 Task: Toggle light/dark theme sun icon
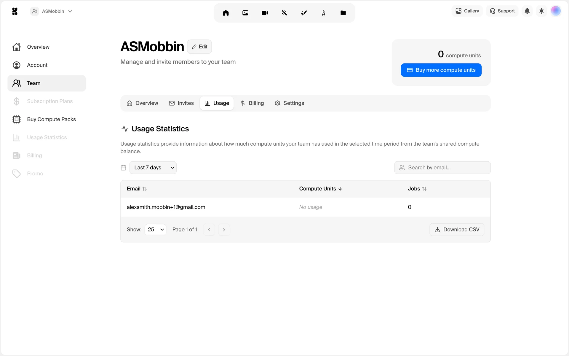541,11
